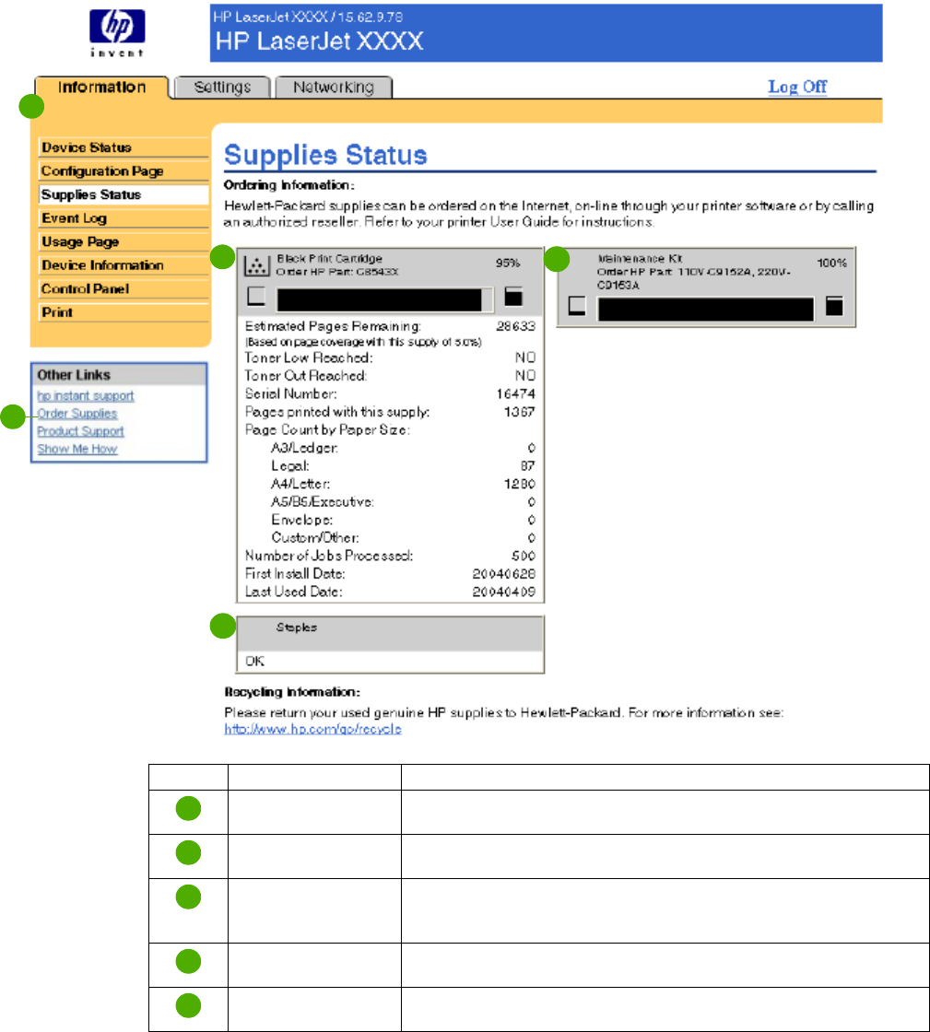Open the Device Status page
The width and height of the screenshot is (930, 1032).
[x=124, y=147]
